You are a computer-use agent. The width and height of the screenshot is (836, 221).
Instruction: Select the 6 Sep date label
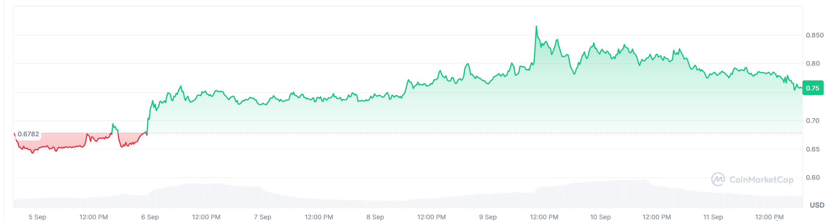coord(150,217)
